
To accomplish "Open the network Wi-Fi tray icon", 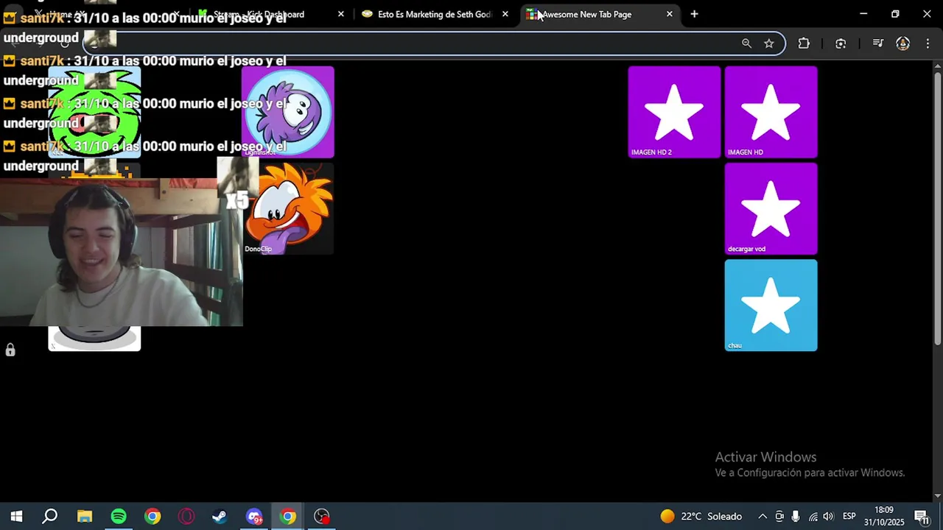I will click(813, 516).
